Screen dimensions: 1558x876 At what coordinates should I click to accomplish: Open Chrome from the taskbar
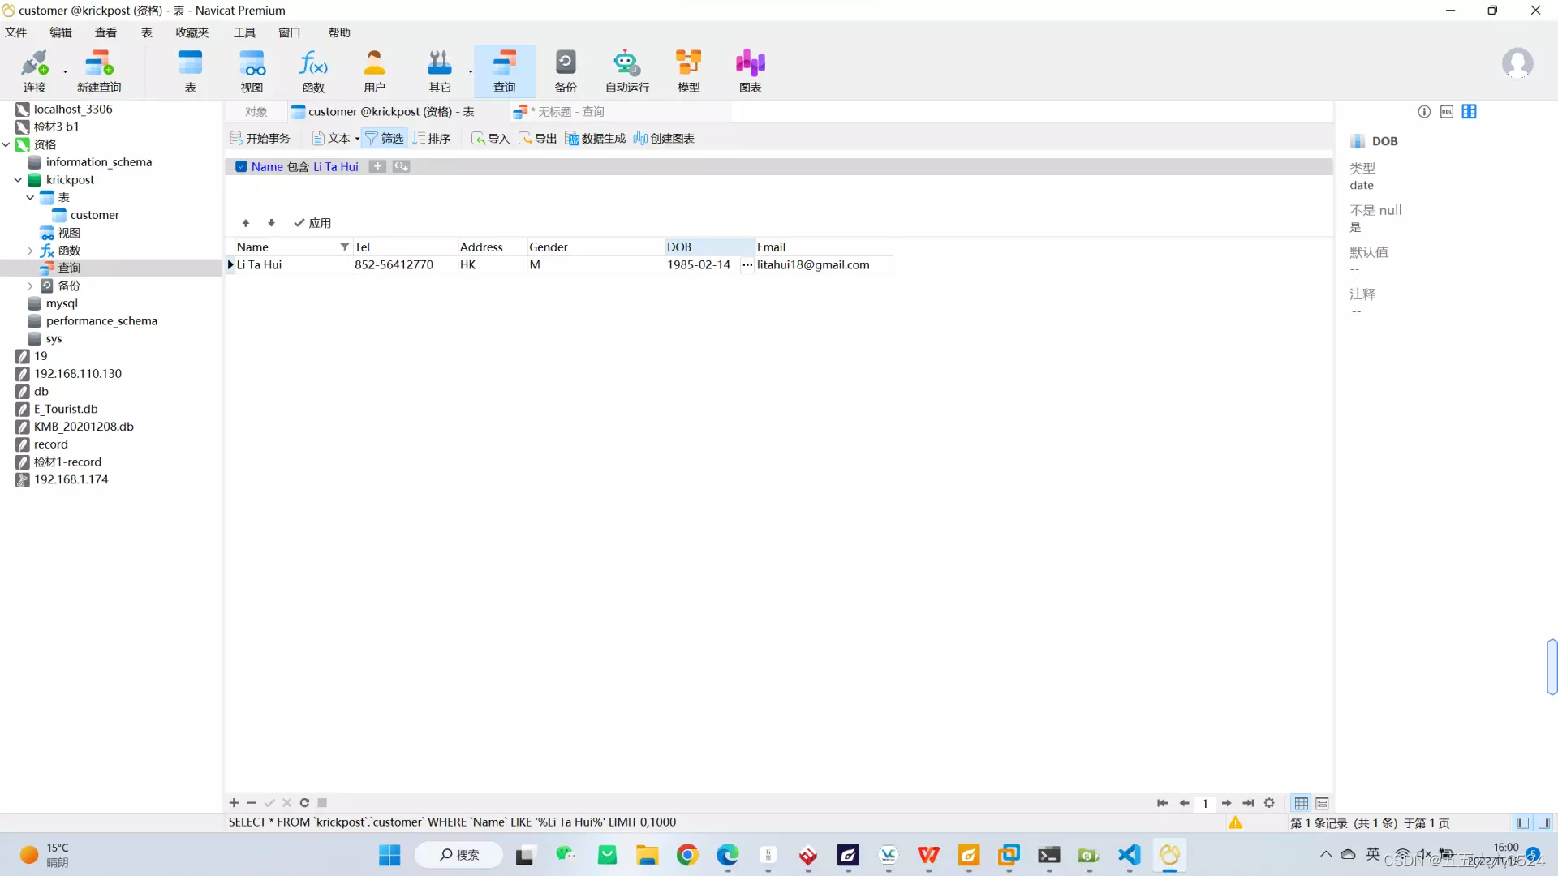(x=686, y=855)
